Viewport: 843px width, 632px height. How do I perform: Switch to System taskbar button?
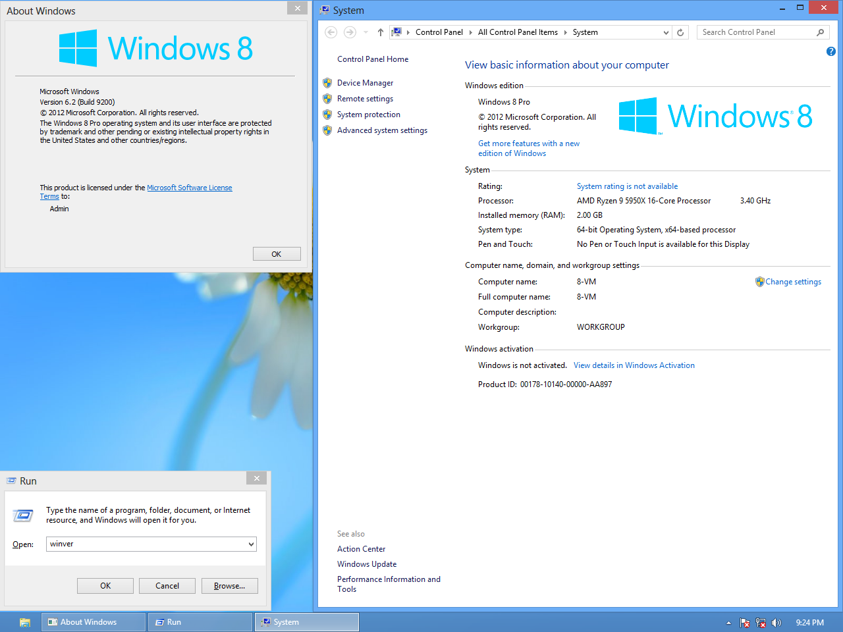pyautogui.click(x=307, y=622)
